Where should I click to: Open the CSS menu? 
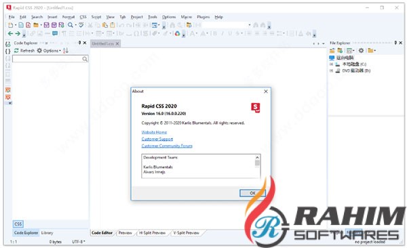83,17
